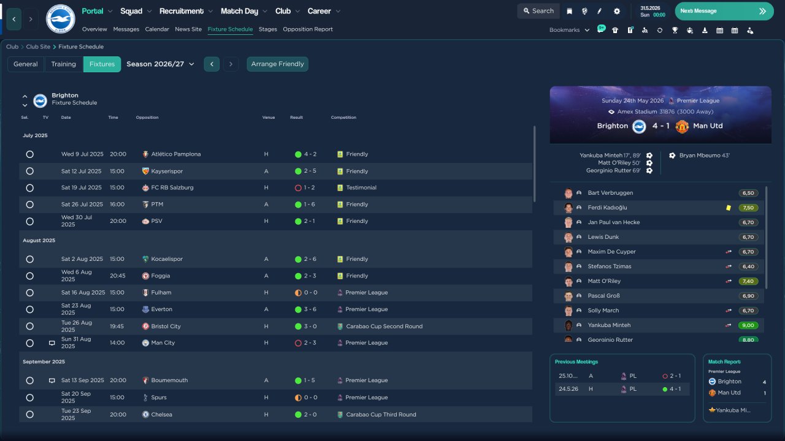Open the Opposition Report tab
The width and height of the screenshot is (785, 441).
coord(308,29)
